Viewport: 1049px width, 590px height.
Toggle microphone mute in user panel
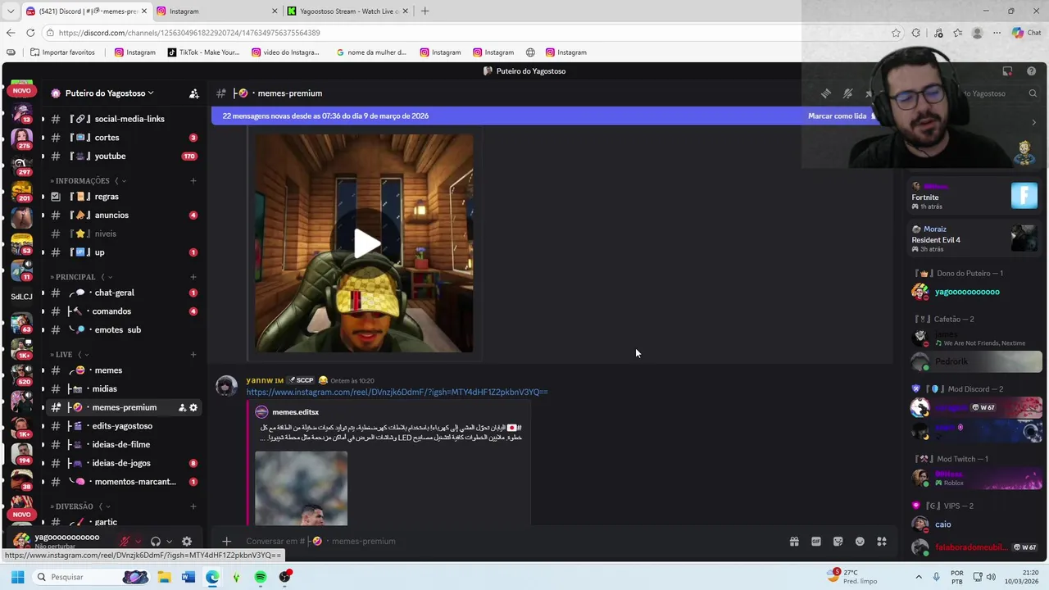pos(125,542)
